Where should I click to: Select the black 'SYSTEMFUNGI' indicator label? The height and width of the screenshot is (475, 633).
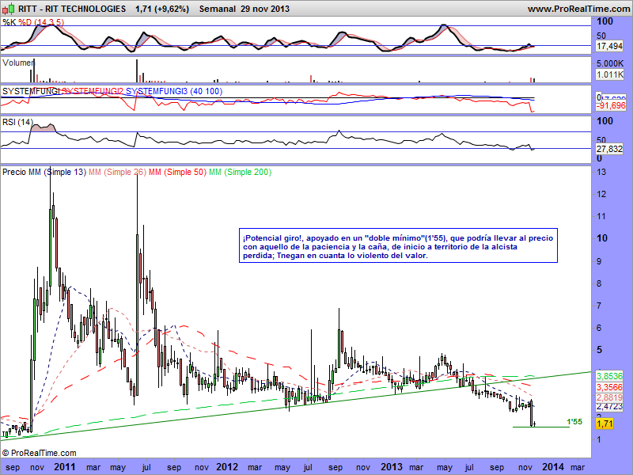pos(32,91)
